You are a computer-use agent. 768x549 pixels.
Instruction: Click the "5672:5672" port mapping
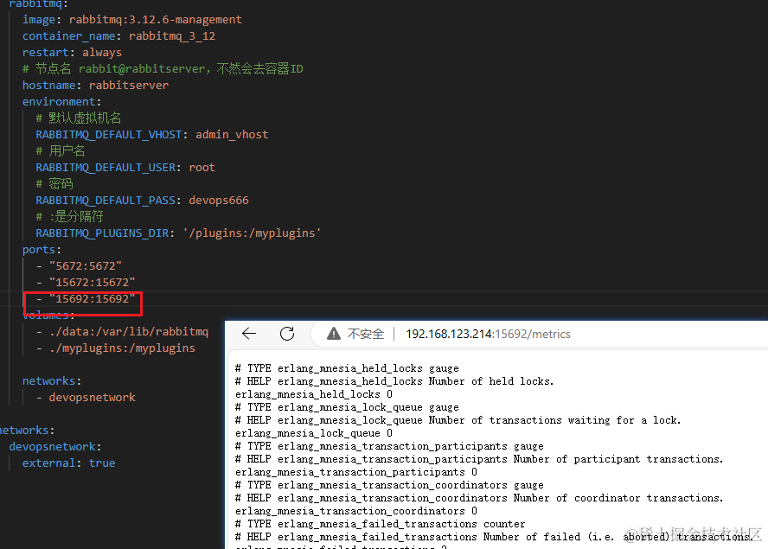(x=86, y=266)
